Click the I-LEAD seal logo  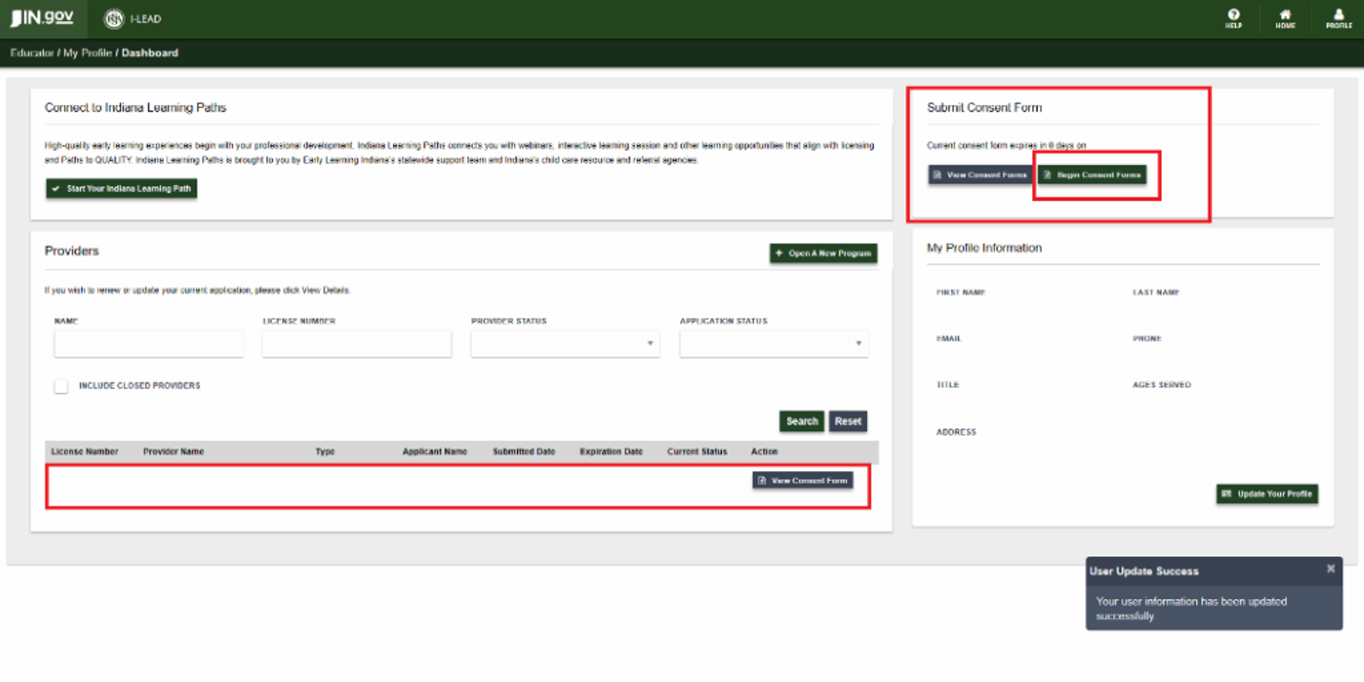[x=114, y=19]
